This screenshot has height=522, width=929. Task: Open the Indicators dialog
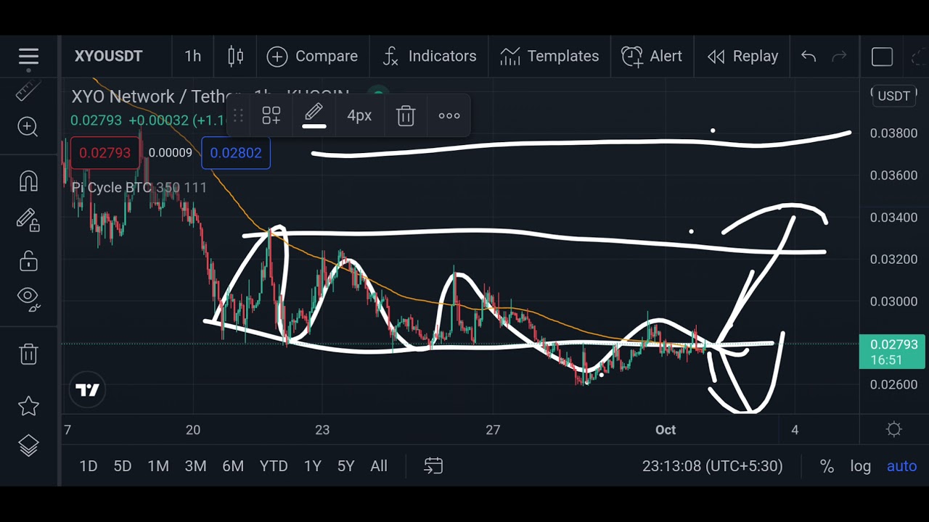[x=429, y=57]
